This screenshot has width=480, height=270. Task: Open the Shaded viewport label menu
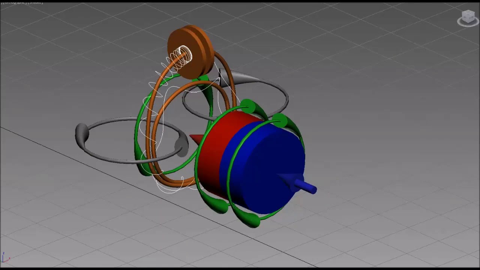35,2
